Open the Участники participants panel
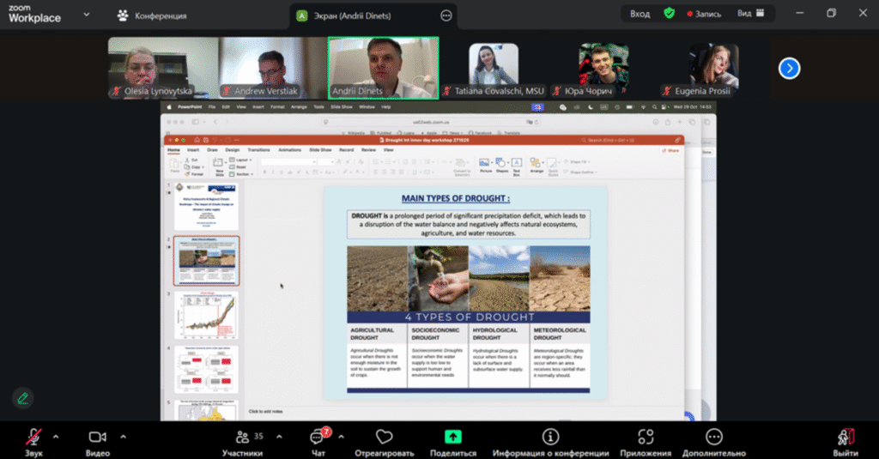879x459 pixels. [242, 438]
